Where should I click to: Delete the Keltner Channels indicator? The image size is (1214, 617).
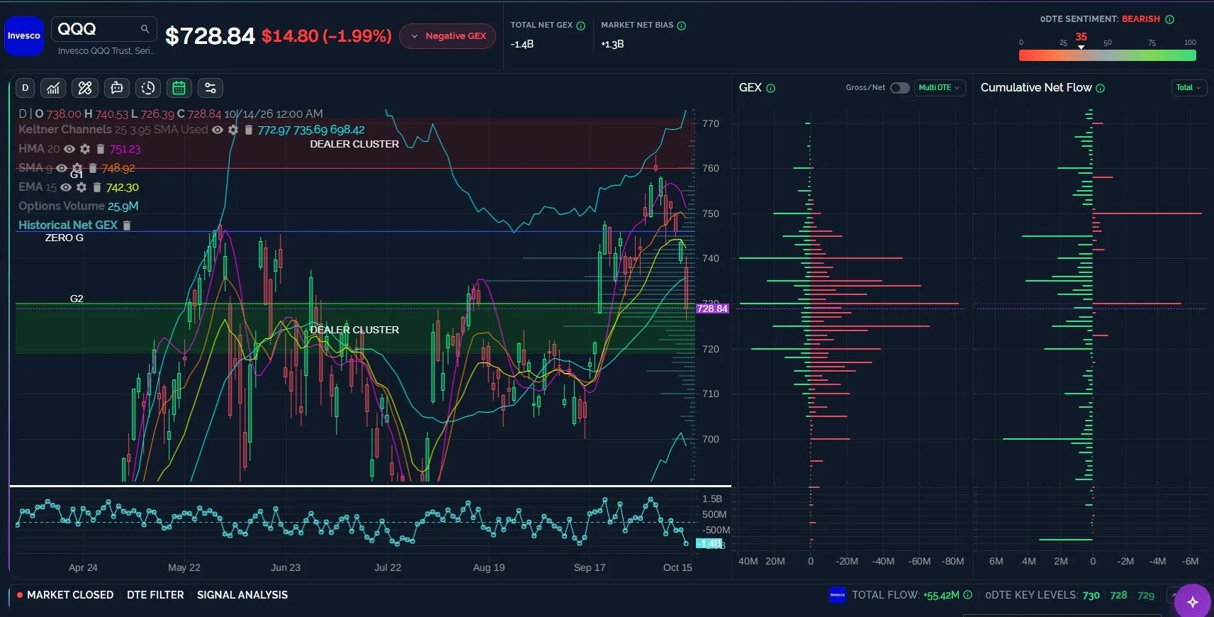click(x=249, y=130)
